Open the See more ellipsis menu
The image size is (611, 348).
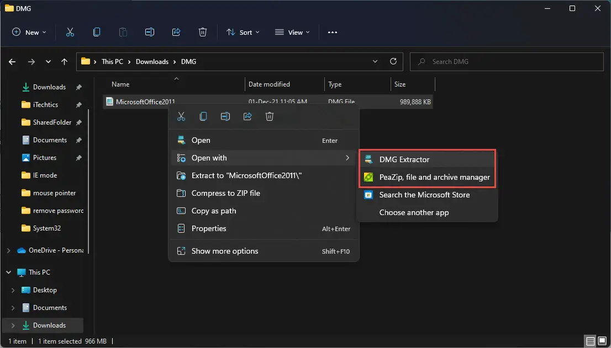(333, 33)
